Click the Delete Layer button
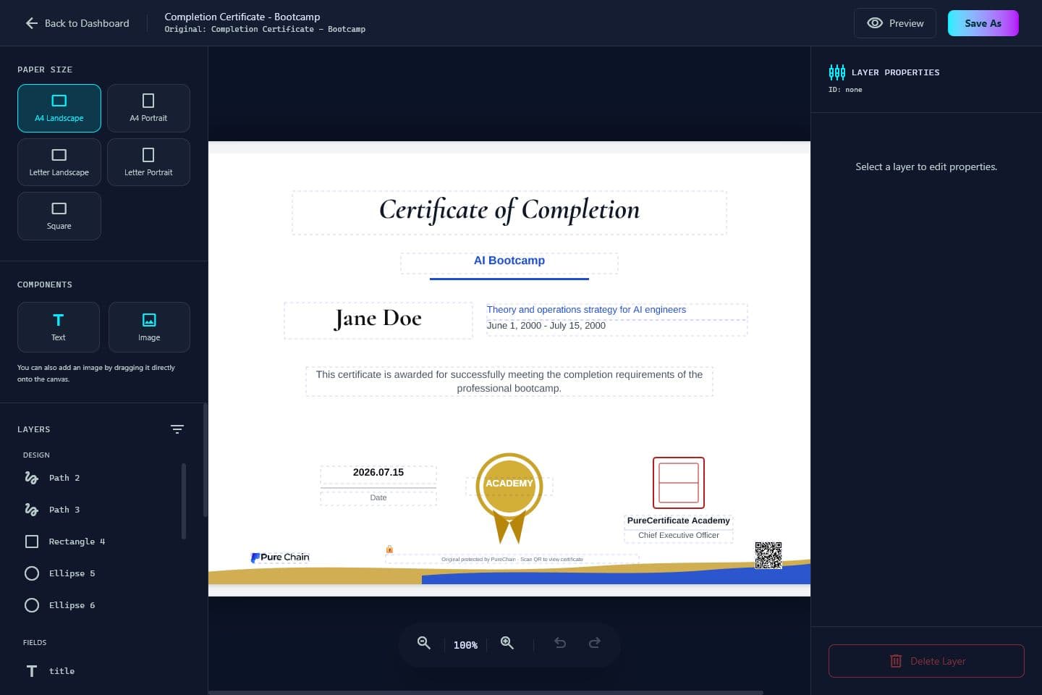The height and width of the screenshot is (695, 1042). [x=926, y=661]
